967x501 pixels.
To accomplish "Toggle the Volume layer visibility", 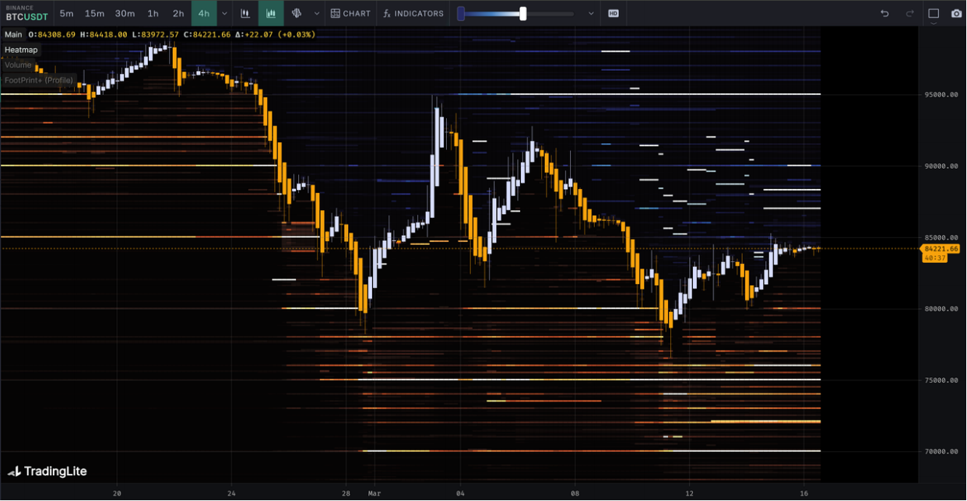I will [x=19, y=65].
